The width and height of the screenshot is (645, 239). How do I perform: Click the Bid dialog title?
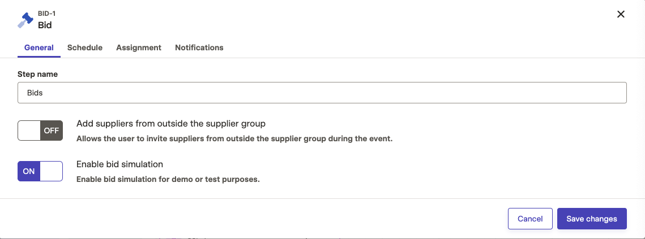(x=45, y=25)
